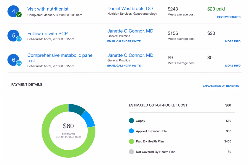Click the $243 cost for nutritionist visit
The width and height of the screenshot is (249, 166).
173,9
